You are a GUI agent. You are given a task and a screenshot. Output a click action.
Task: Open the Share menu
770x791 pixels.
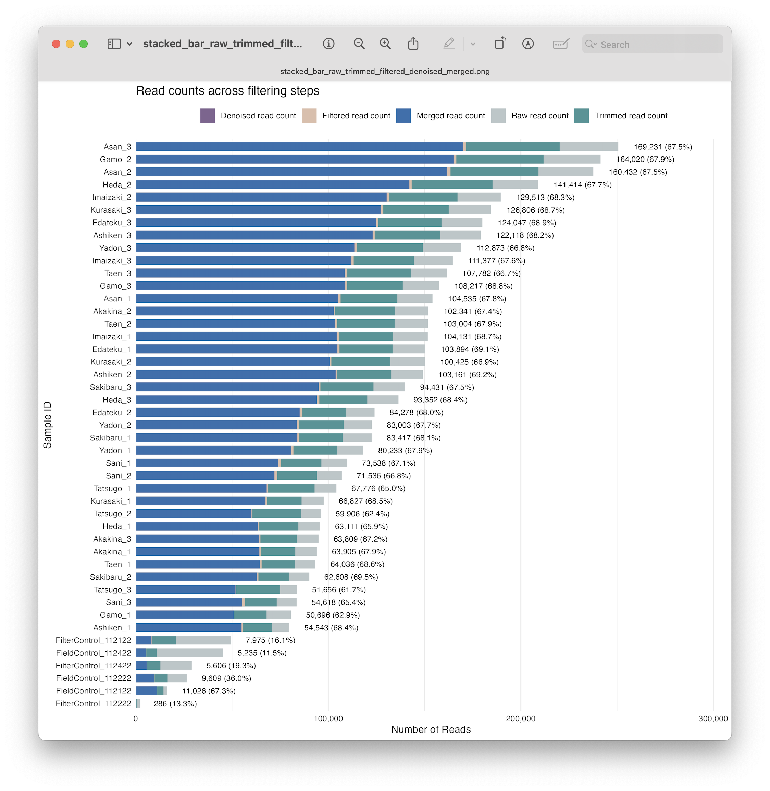click(413, 43)
